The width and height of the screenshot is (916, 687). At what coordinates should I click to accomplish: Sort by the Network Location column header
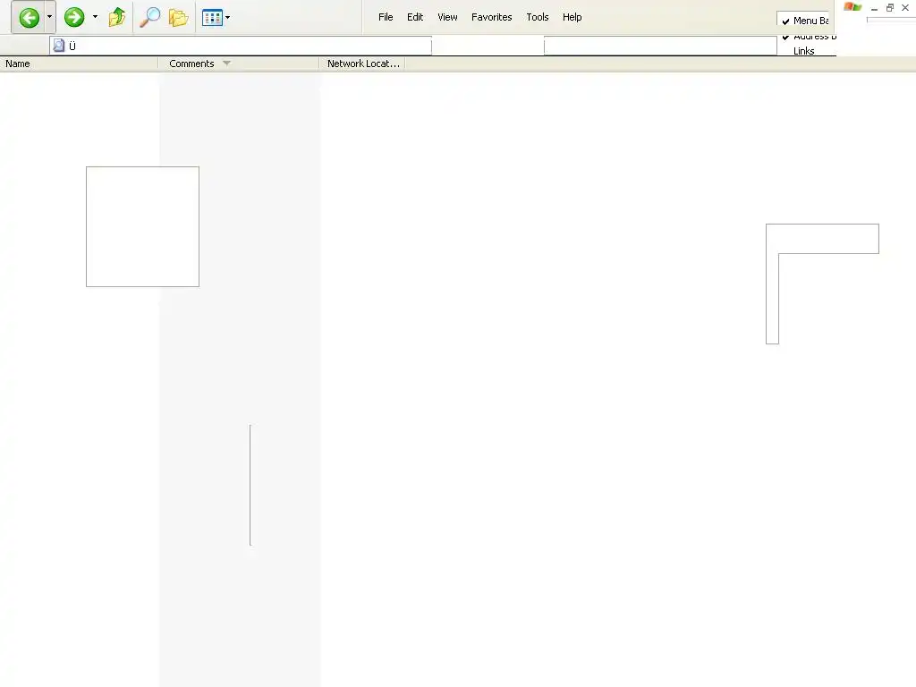coord(362,64)
